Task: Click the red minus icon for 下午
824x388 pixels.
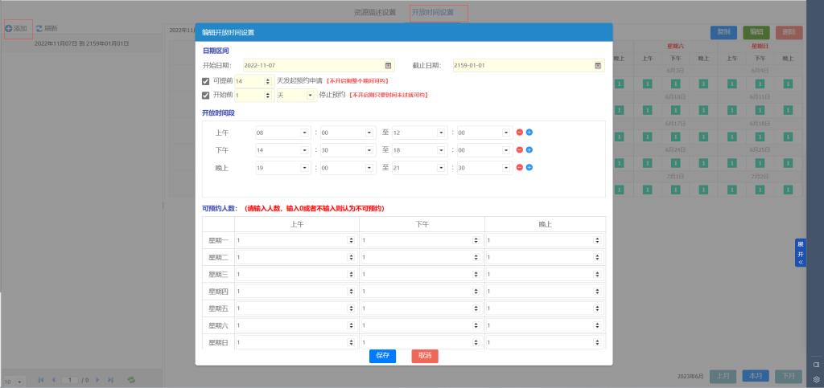Action: [520, 150]
